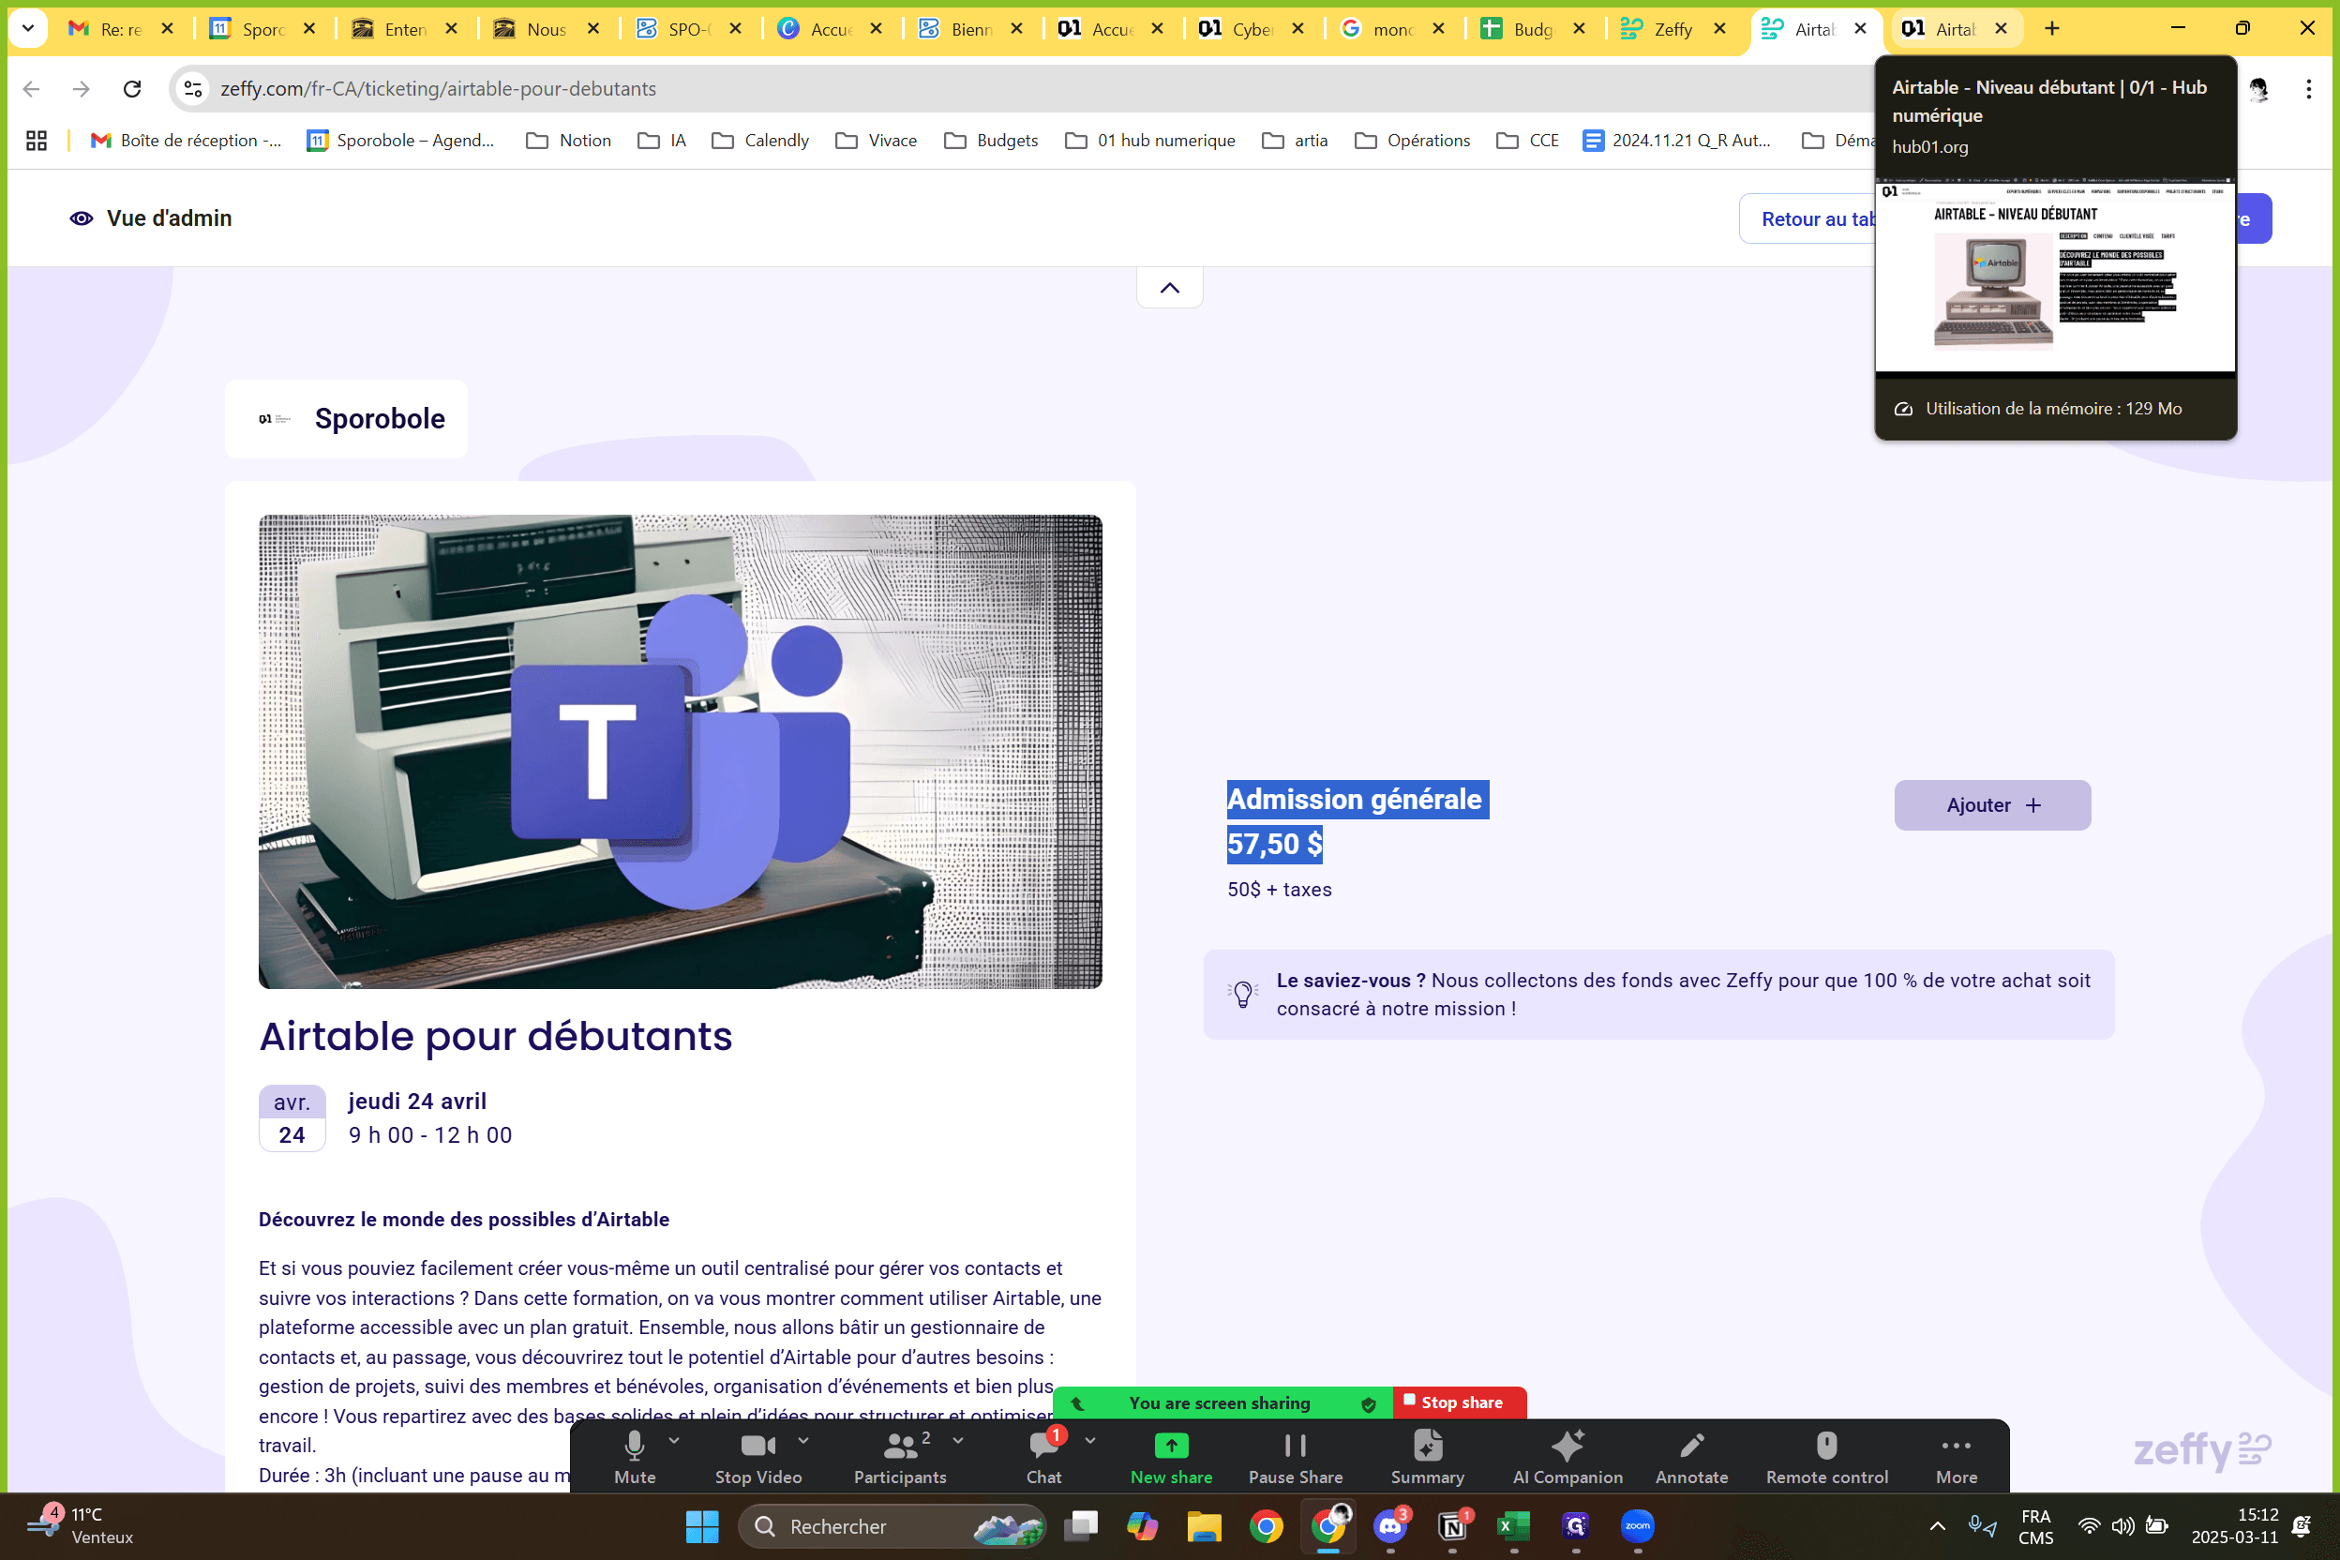Expand the Zoom audio options arrow
This screenshot has width=2340, height=1560.
[x=673, y=1440]
